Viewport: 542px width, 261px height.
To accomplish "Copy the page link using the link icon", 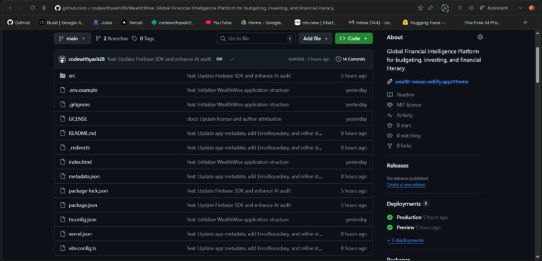I will (430, 8).
